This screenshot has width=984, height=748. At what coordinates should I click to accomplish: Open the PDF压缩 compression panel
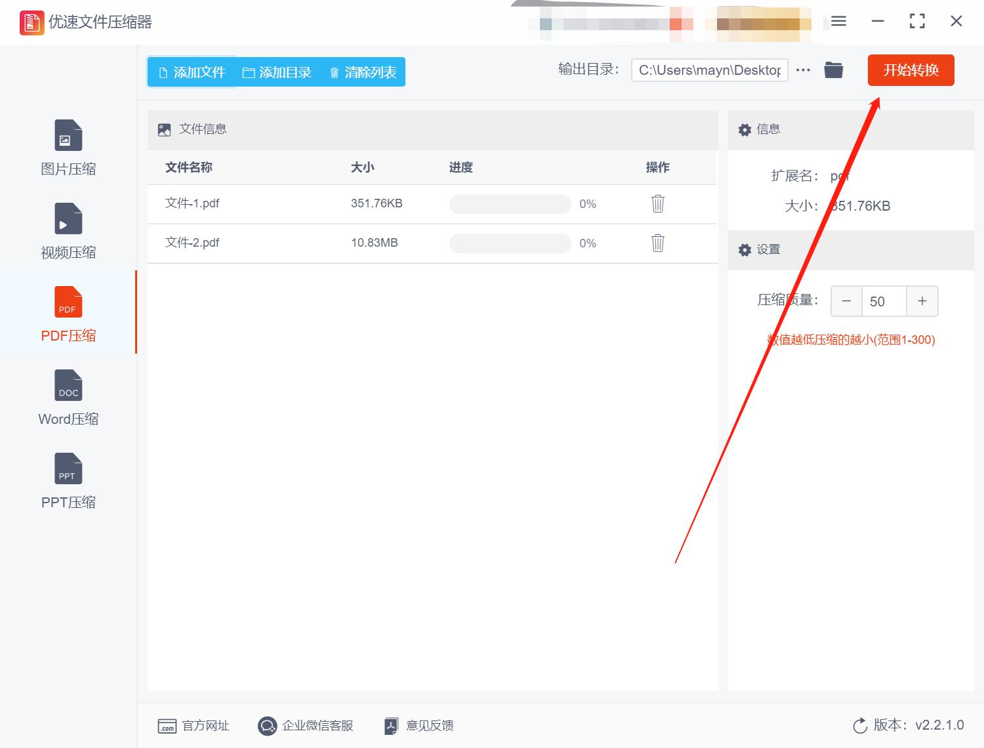[68, 314]
